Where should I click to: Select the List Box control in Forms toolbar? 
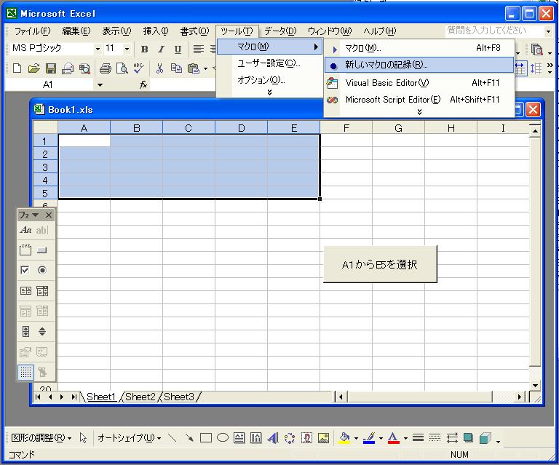(x=25, y=291)
